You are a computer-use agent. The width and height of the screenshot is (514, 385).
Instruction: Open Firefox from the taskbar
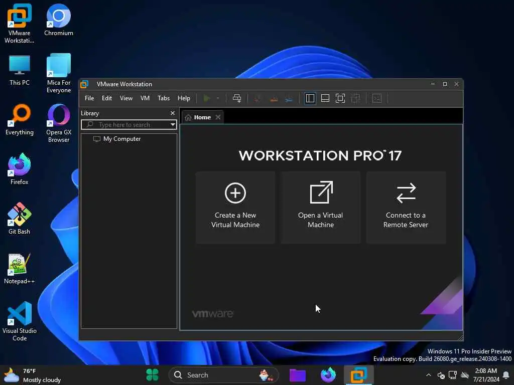[x=328, y=375]
